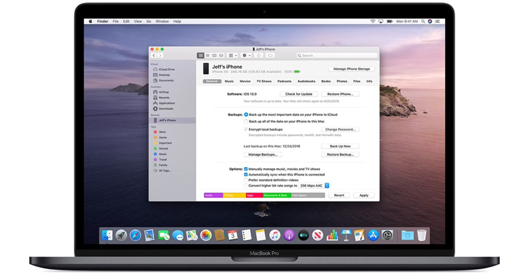Click the Documents & Data storage segment
529x276 pixels.
[277, 195]
